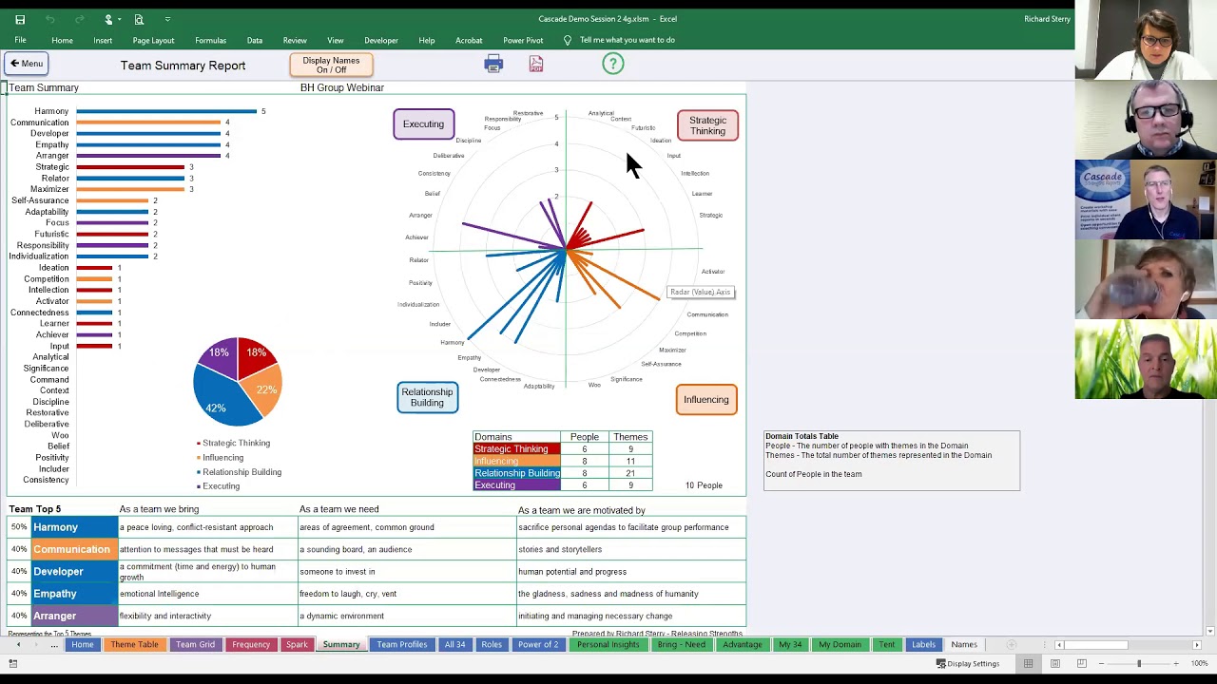Print the Team Summary Report with the printer icon

(493, 64)
